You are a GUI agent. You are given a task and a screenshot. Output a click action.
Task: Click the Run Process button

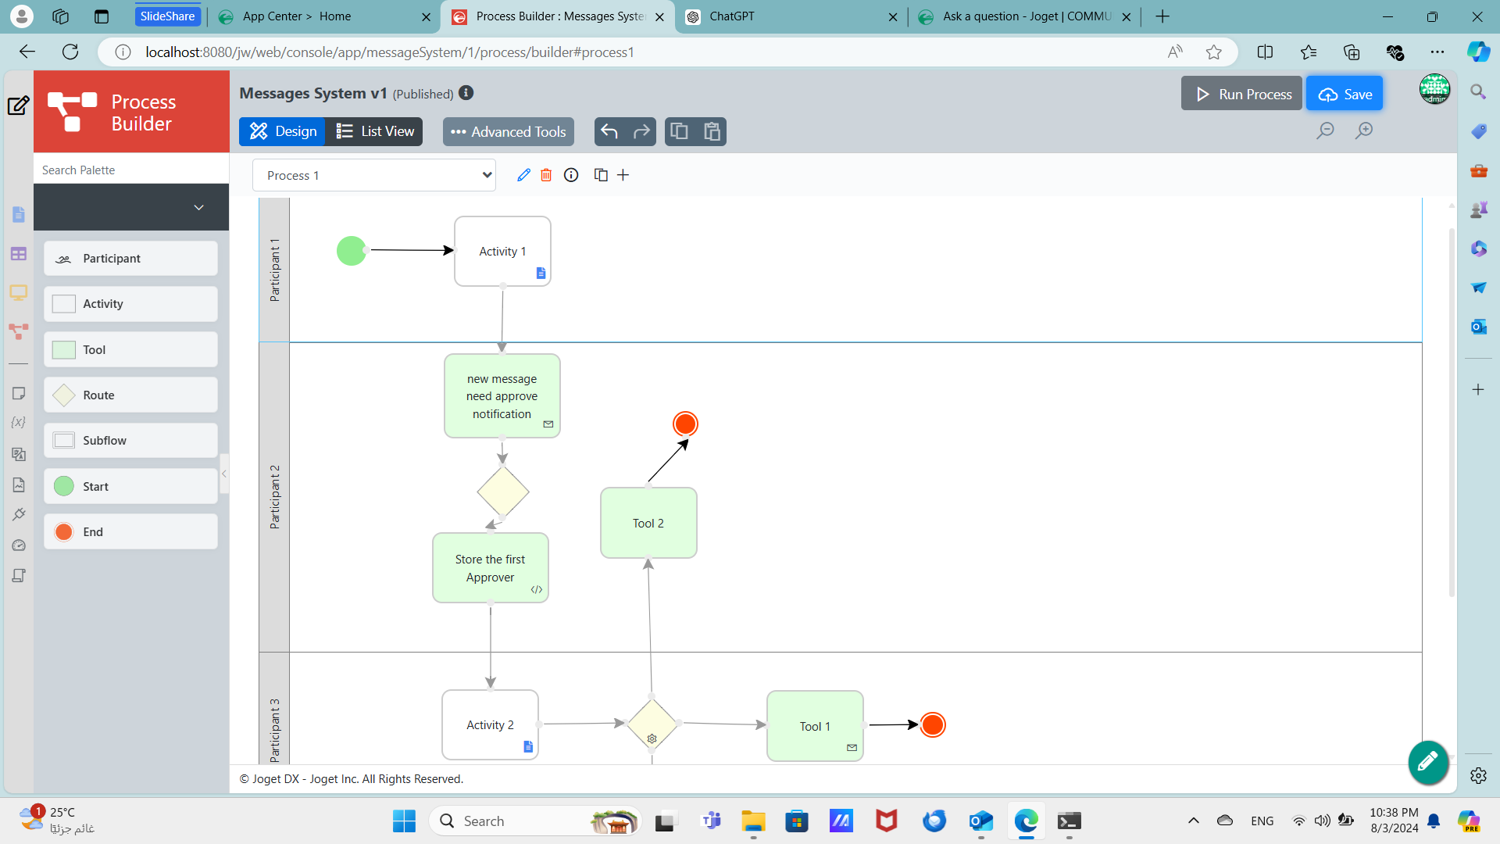tap(1241, 94)
